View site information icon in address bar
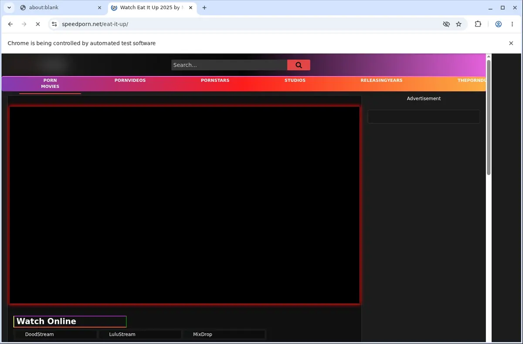 [54, 24]
